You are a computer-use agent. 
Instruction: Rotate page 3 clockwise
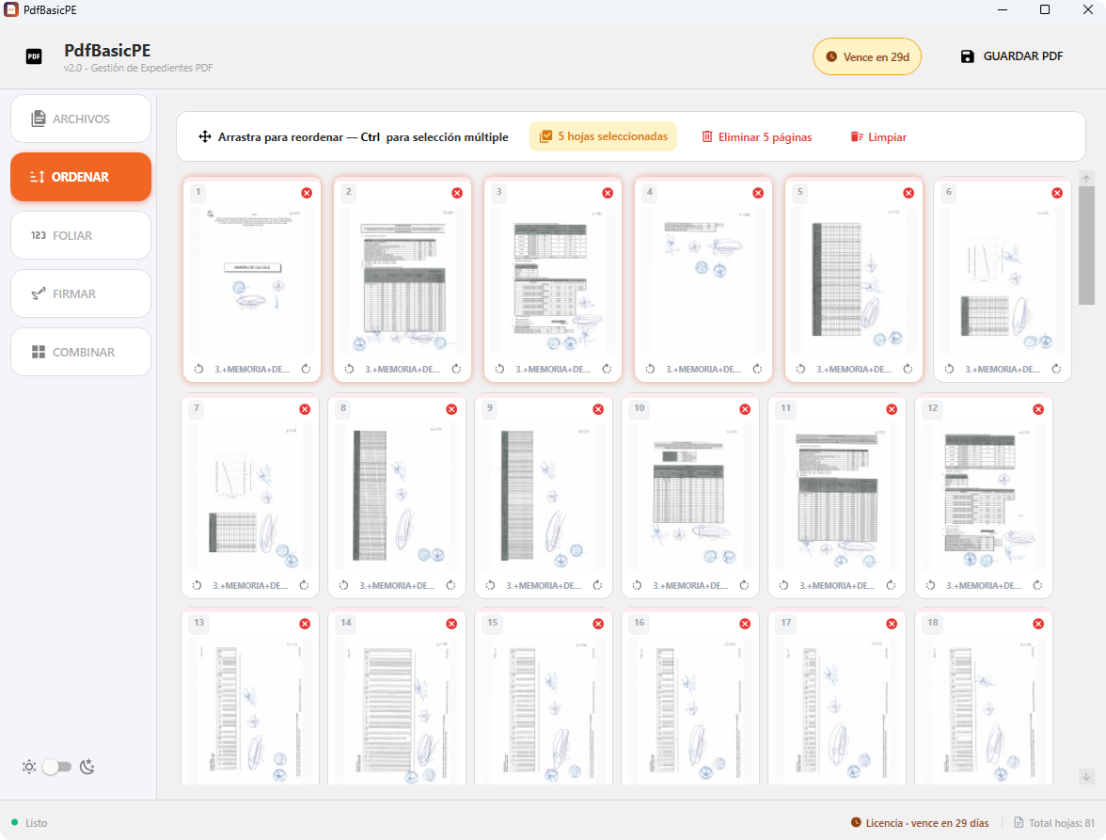607,369
